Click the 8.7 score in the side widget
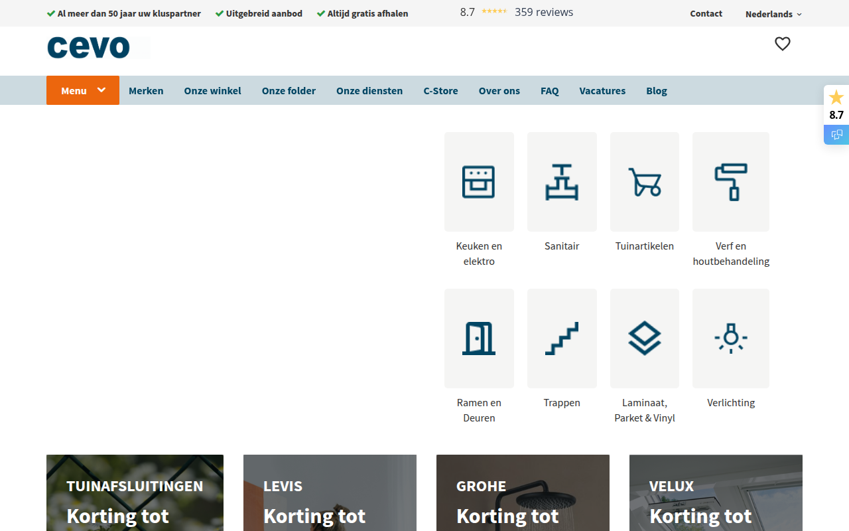The height and width of the screenshot is (531, 849). coord(836,115)
